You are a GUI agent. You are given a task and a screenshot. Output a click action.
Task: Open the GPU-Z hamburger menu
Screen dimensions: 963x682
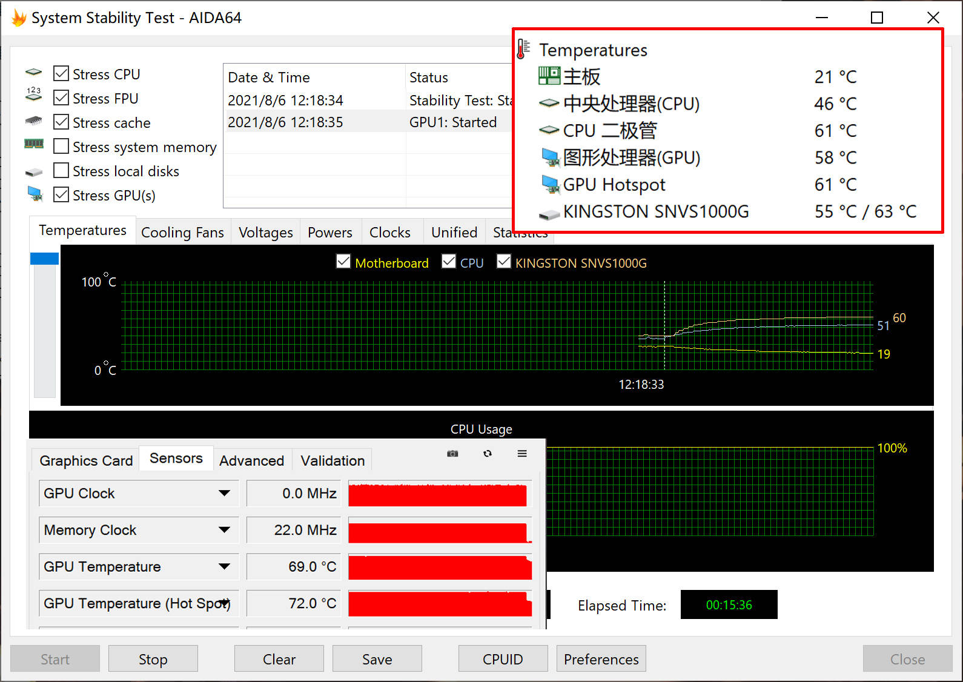(522, 454)
